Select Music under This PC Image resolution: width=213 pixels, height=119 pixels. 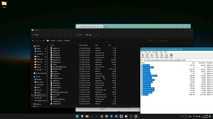[x=38, y=87]
